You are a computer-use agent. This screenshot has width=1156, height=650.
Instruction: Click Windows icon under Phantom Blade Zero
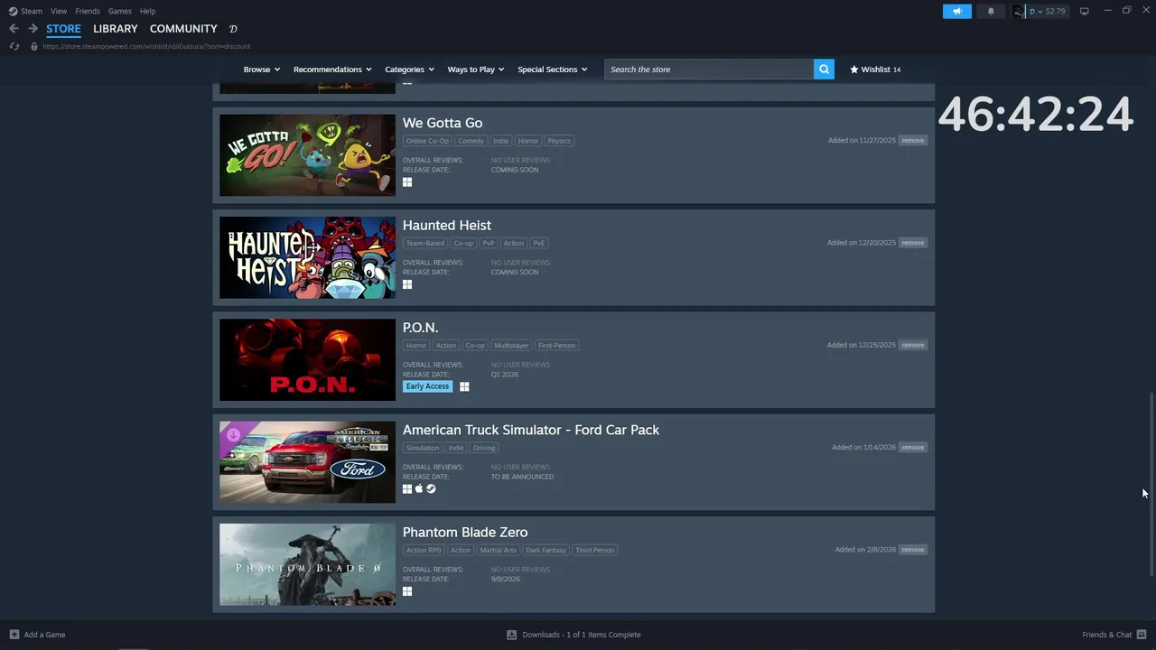click(x=407, y=591)
